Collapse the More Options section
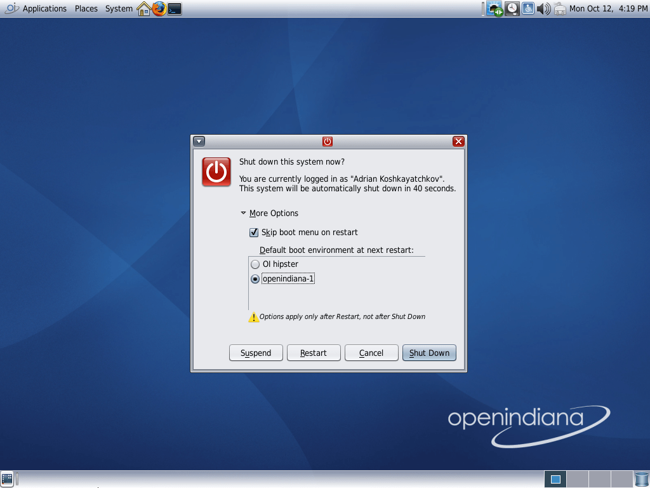Image resolution: width=650 pixels, height=488 pixels. pos(269,213)
